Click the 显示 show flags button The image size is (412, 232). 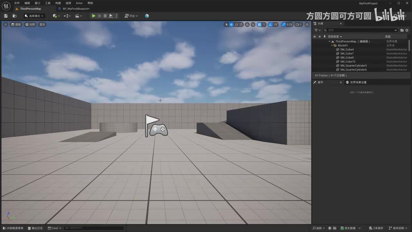[42, 24]
